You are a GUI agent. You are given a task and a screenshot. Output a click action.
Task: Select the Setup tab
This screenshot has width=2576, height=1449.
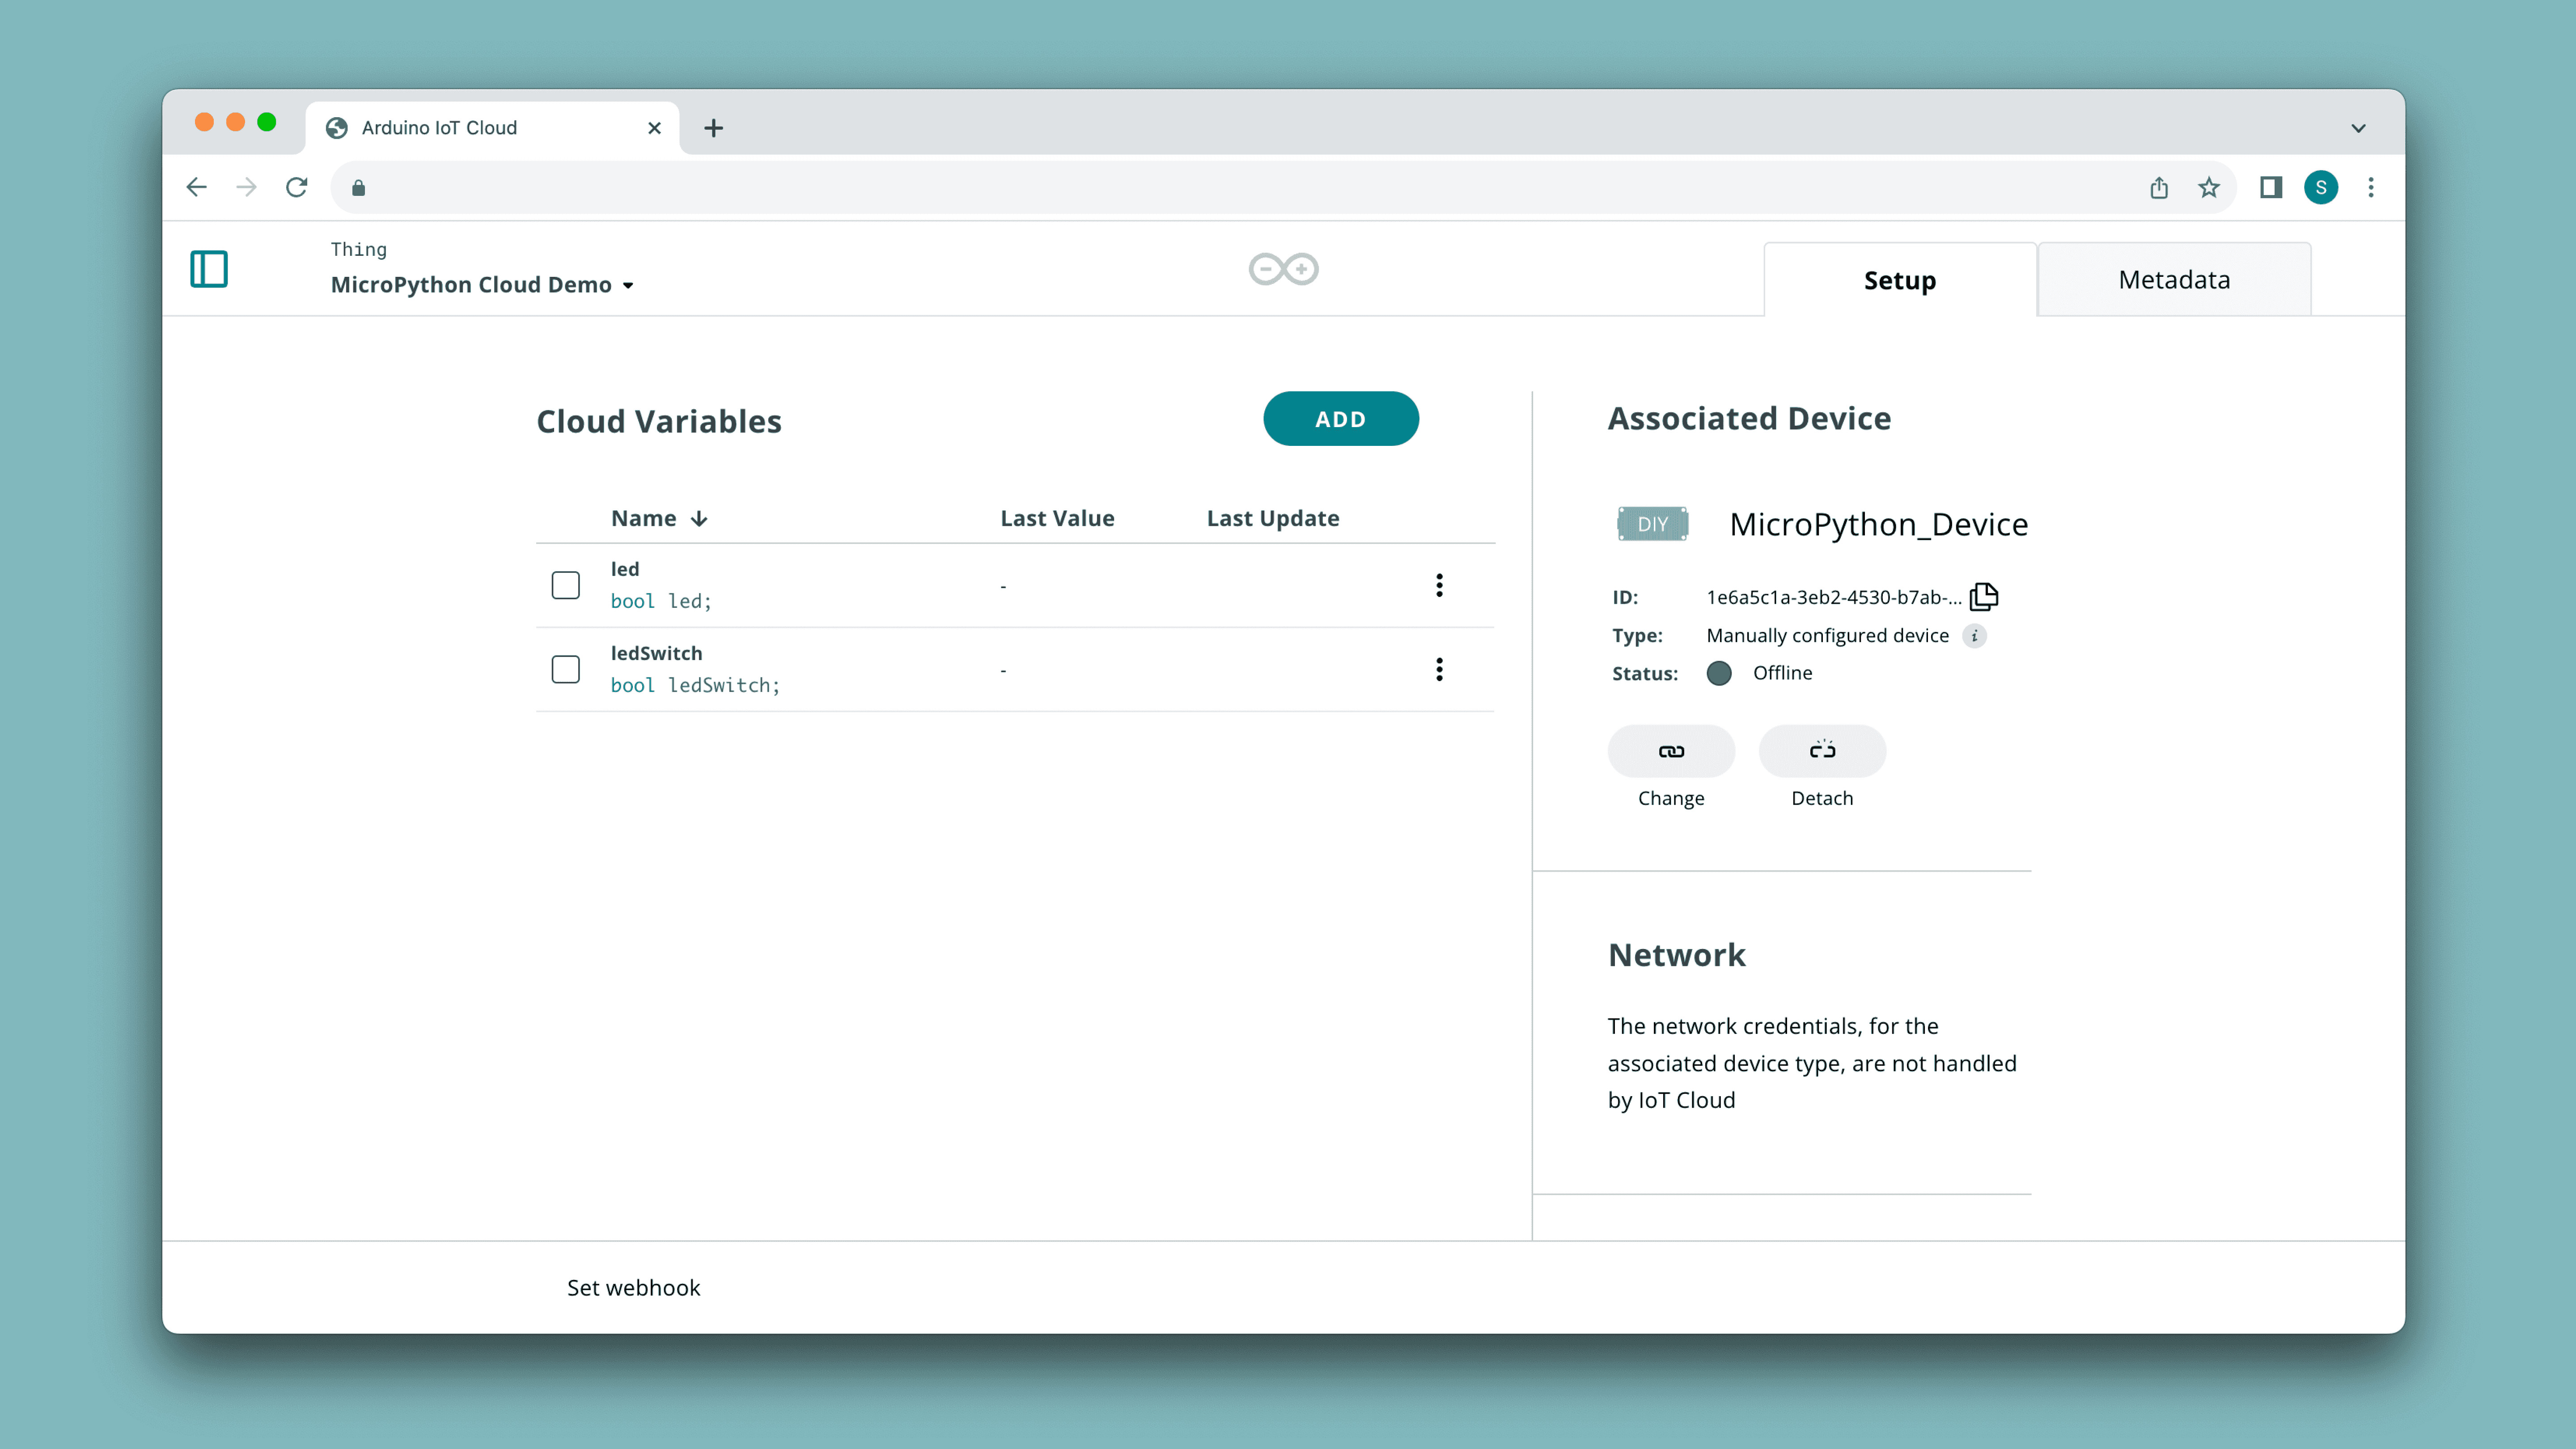pos(1899,280)
